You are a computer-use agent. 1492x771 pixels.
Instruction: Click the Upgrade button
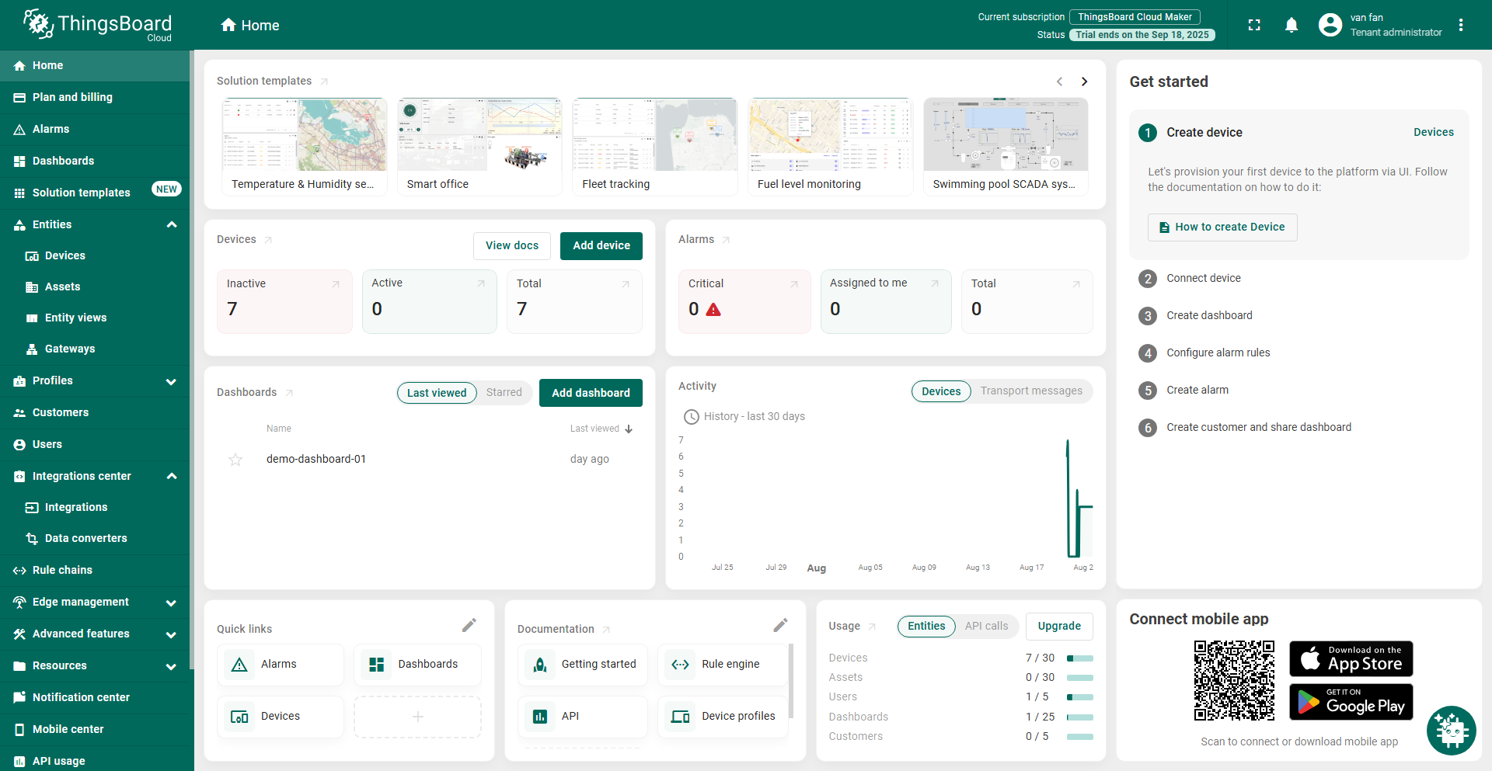(1059, 627)
